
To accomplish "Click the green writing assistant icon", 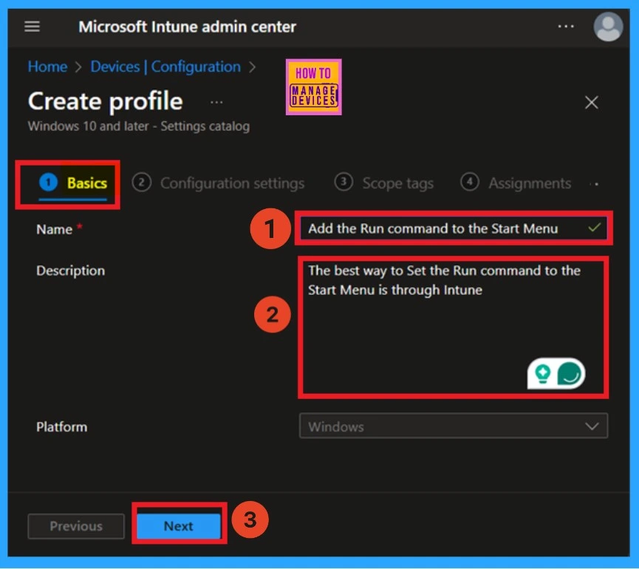I will click(x=570, y=374).
